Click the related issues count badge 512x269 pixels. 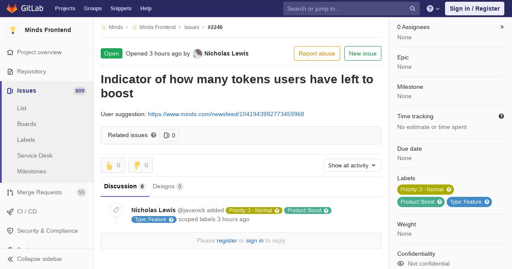point(169,135)
